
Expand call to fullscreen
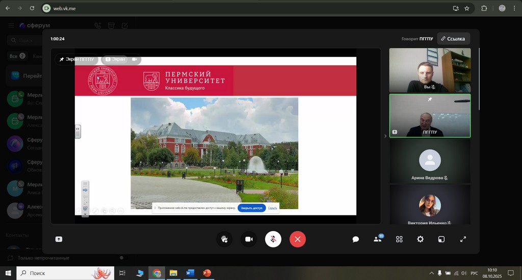coord(463,239)
